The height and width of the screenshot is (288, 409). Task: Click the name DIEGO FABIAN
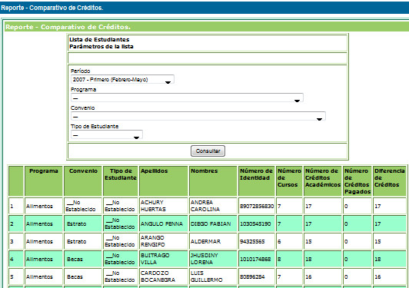coord(211,224)
